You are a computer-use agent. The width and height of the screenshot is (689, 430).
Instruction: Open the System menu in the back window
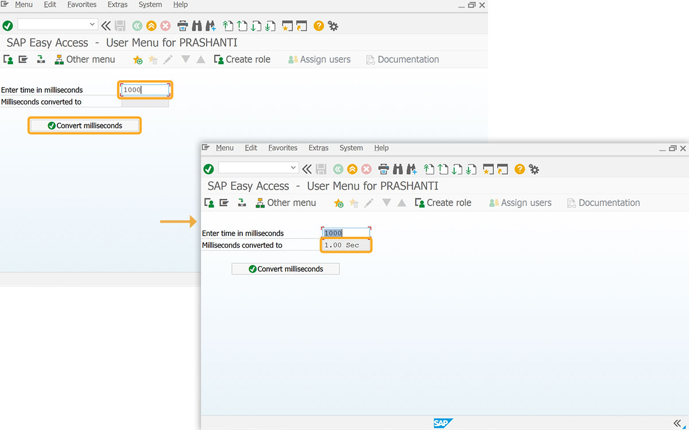pyautogui.click(x=150, y=5)
